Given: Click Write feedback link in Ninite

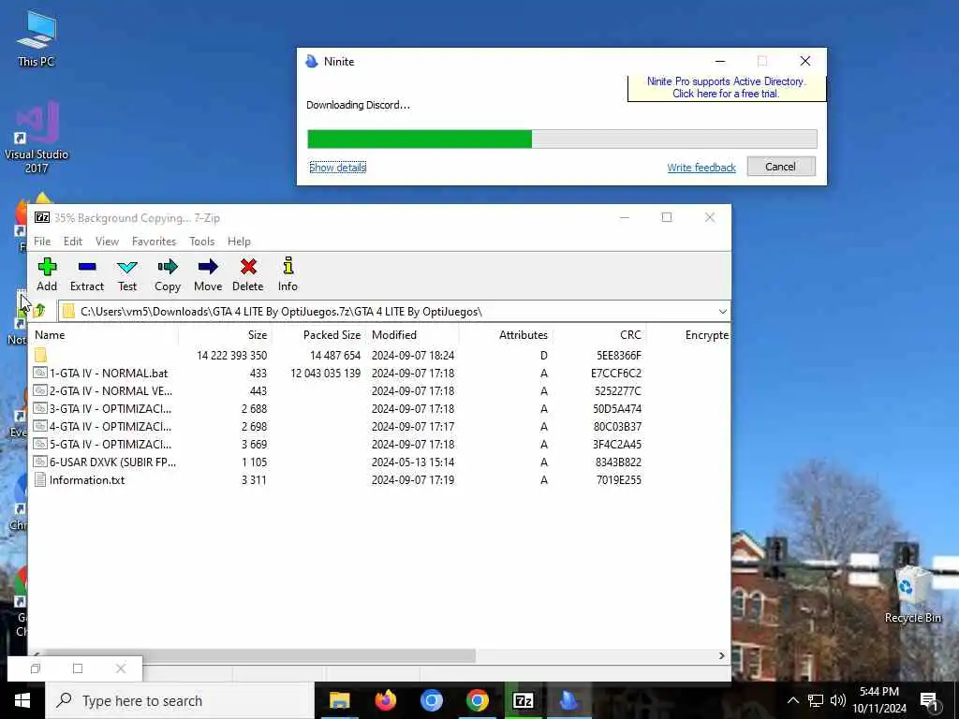Looking at the screenshot, I should (701, 168).
